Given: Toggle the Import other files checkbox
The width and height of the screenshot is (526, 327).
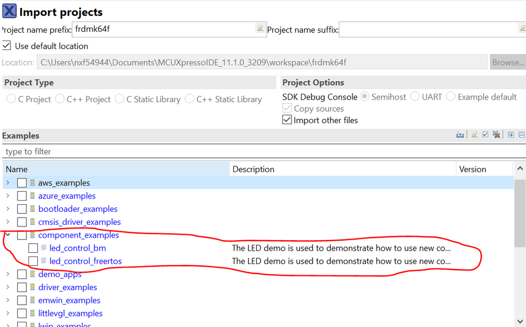Looking at the screenshot, I should tap(287, 120).
